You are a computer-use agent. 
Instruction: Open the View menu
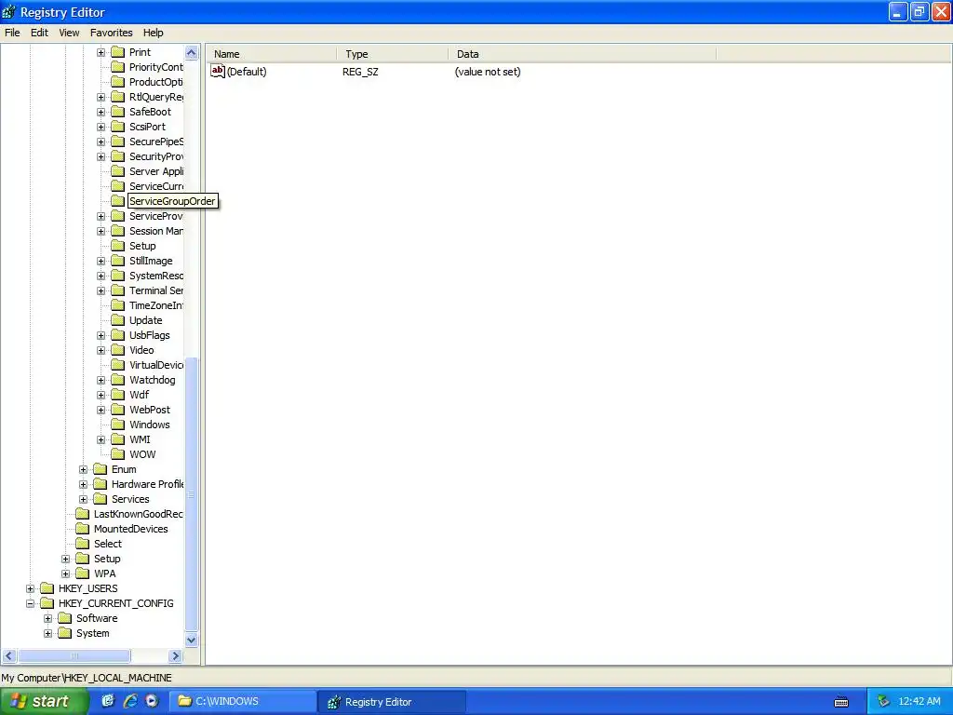coord(69,33)
